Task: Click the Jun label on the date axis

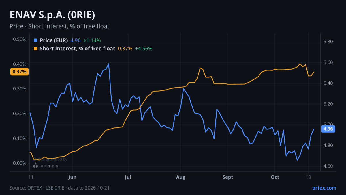Action: (73, 177)
